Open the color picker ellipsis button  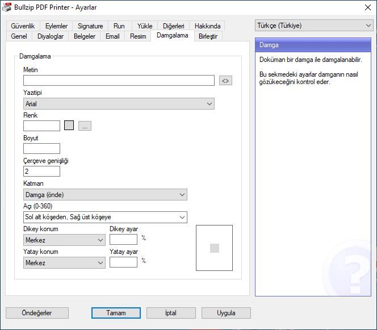pos(85,126)
